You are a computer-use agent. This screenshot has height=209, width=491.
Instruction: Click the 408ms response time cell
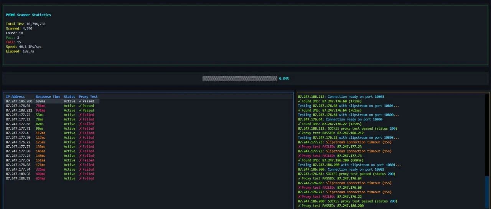41,174
